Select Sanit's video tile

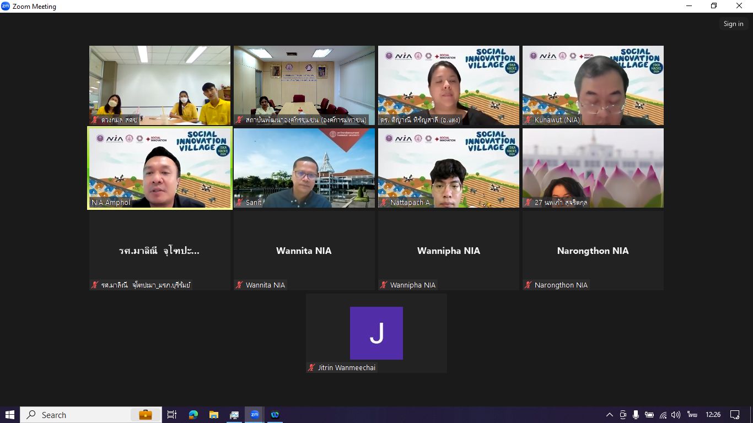coord(304,168)
